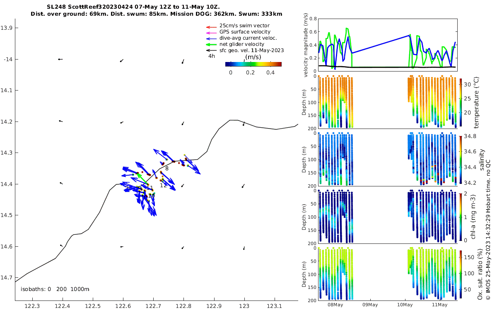The width and height of the screenshot is (497, 310).
Task: Click the blue dive-avg current legend arrow
Action: pyautogui.click(x=212, y=38)
